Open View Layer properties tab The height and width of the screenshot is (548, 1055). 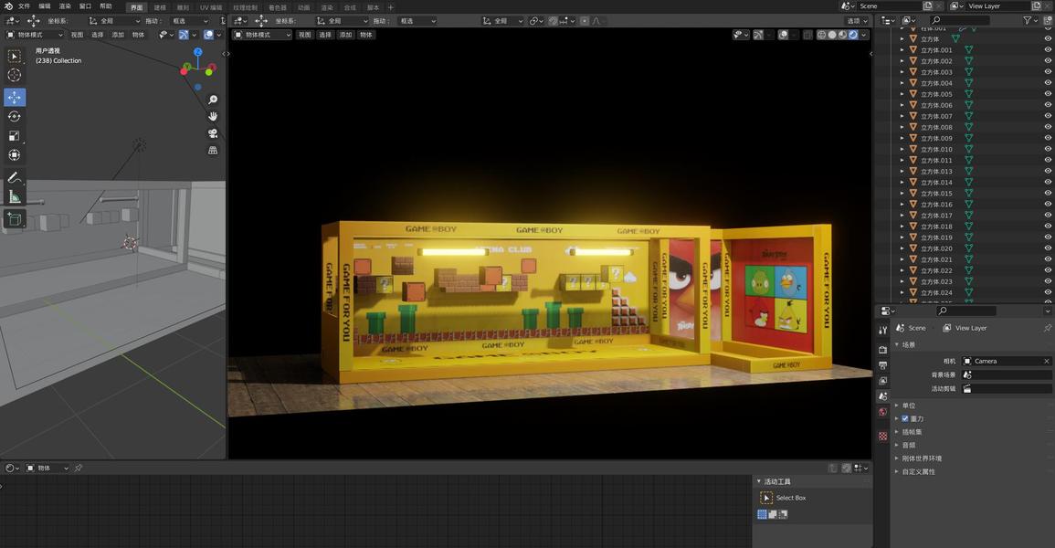point(882,381)
